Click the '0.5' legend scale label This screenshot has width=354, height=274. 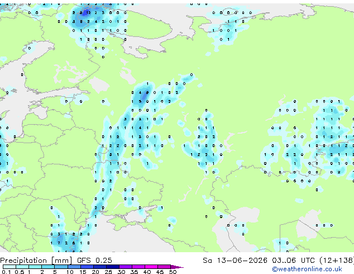(19, 272)
